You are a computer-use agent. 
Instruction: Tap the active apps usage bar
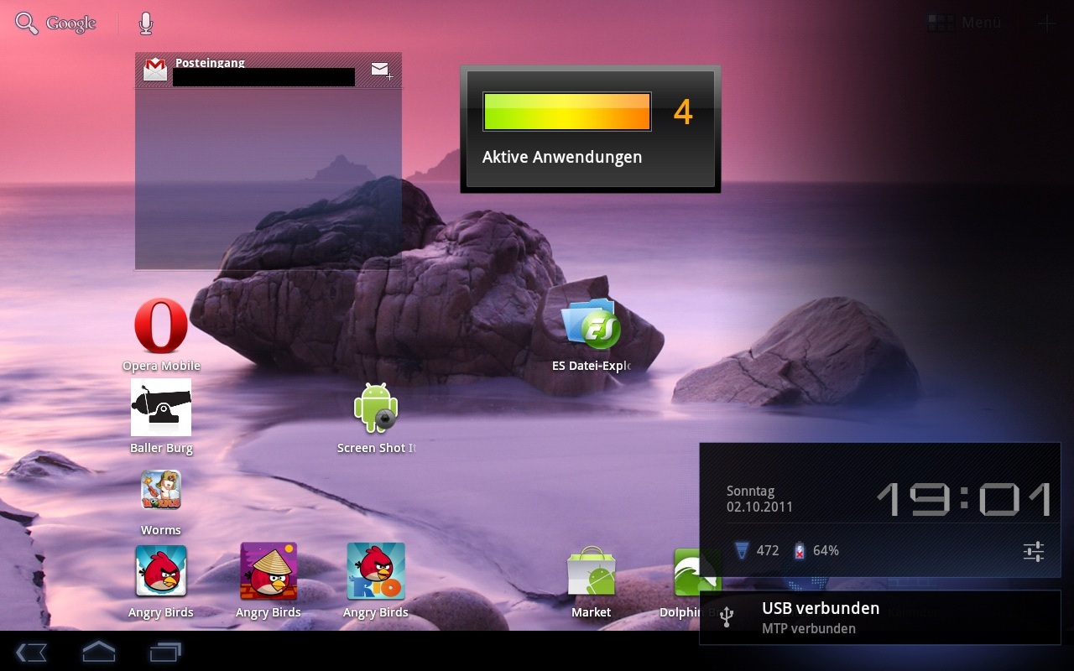[x=567, y=112]
